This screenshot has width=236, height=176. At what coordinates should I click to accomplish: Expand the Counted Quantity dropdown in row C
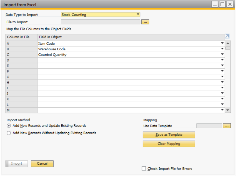[222, 55]
